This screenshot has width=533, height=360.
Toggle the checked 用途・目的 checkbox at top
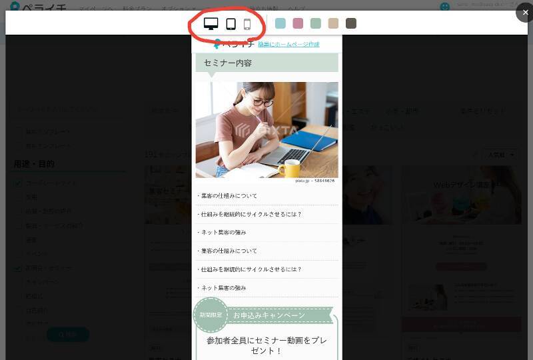(18, 183)
